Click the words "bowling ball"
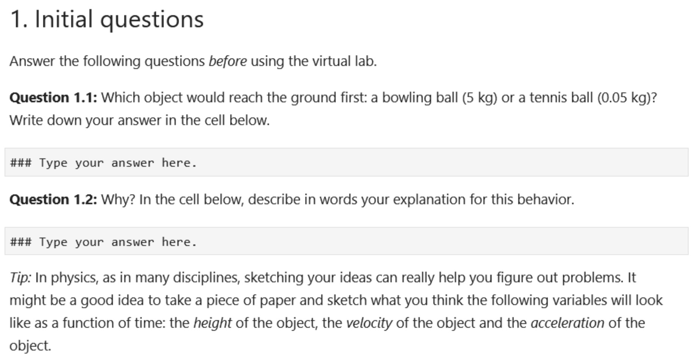Image resolution: width=694 pixels, height=363 pixels. click(420, 98)
